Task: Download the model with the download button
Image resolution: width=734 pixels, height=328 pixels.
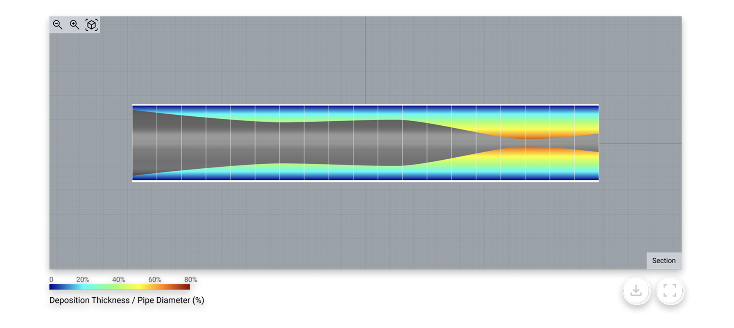Action: click(x=636, y=291)
